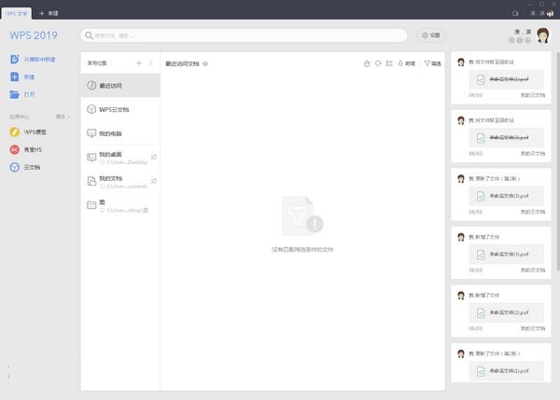Screen dimensions: 560x400
Task: Expand 更多 beside 应用中心
Action: [x=63, y=117]
